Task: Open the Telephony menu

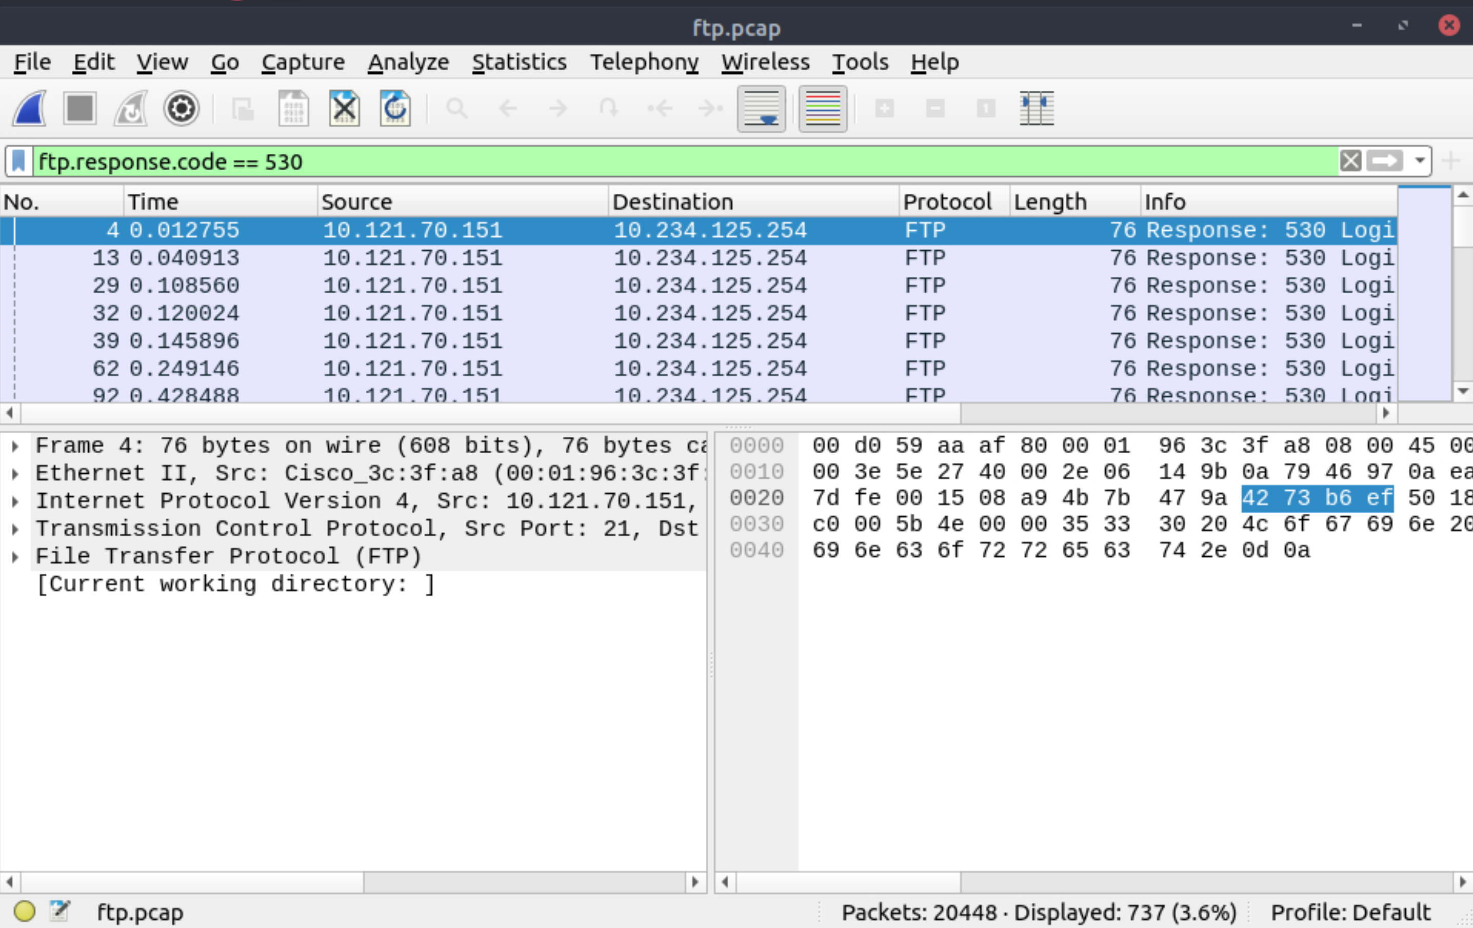Action: click(644, 62)
